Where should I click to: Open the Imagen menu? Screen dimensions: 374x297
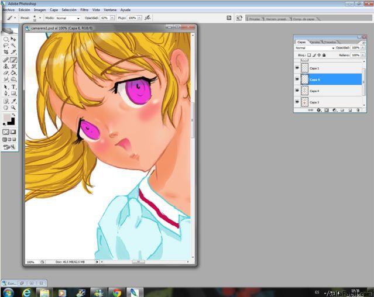(40, 10)
